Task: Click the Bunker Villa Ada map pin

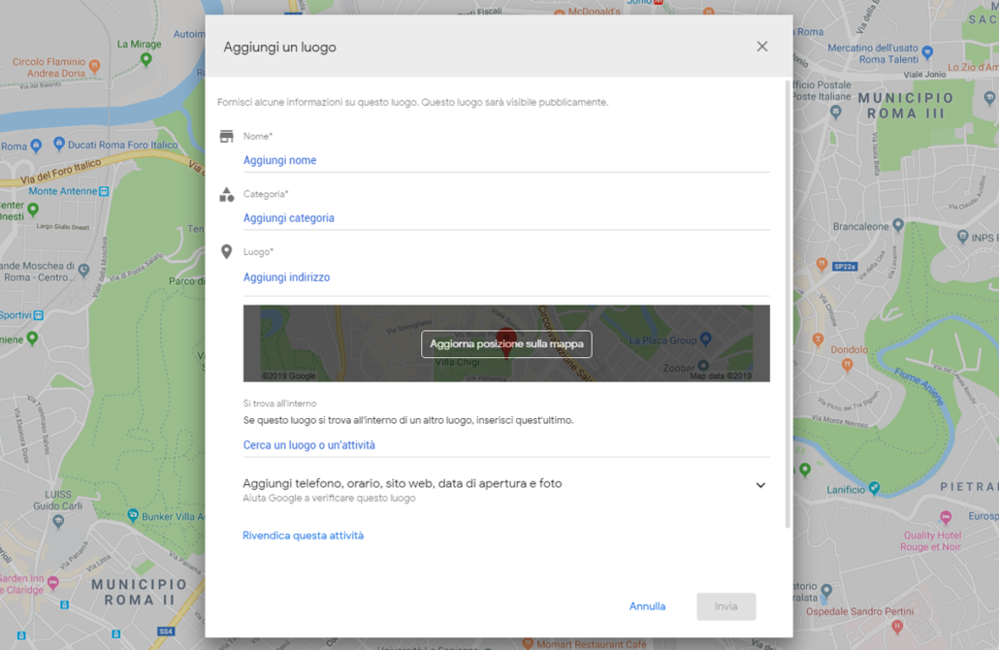Action: 133,515
